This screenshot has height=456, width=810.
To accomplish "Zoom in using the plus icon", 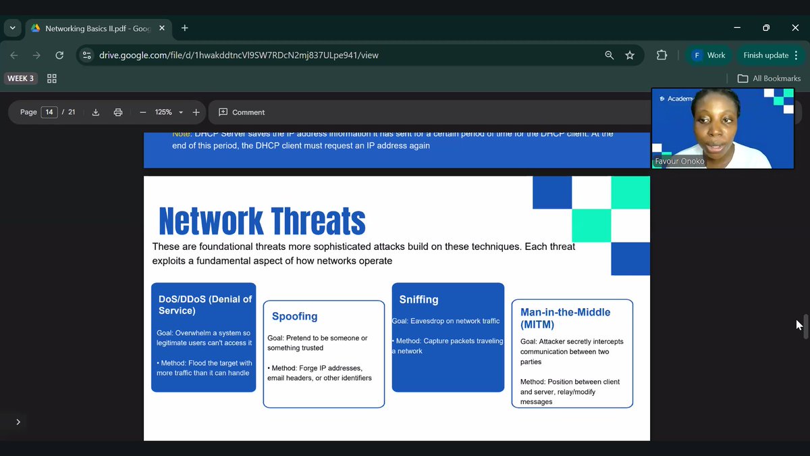I will [x=195, y=111].
